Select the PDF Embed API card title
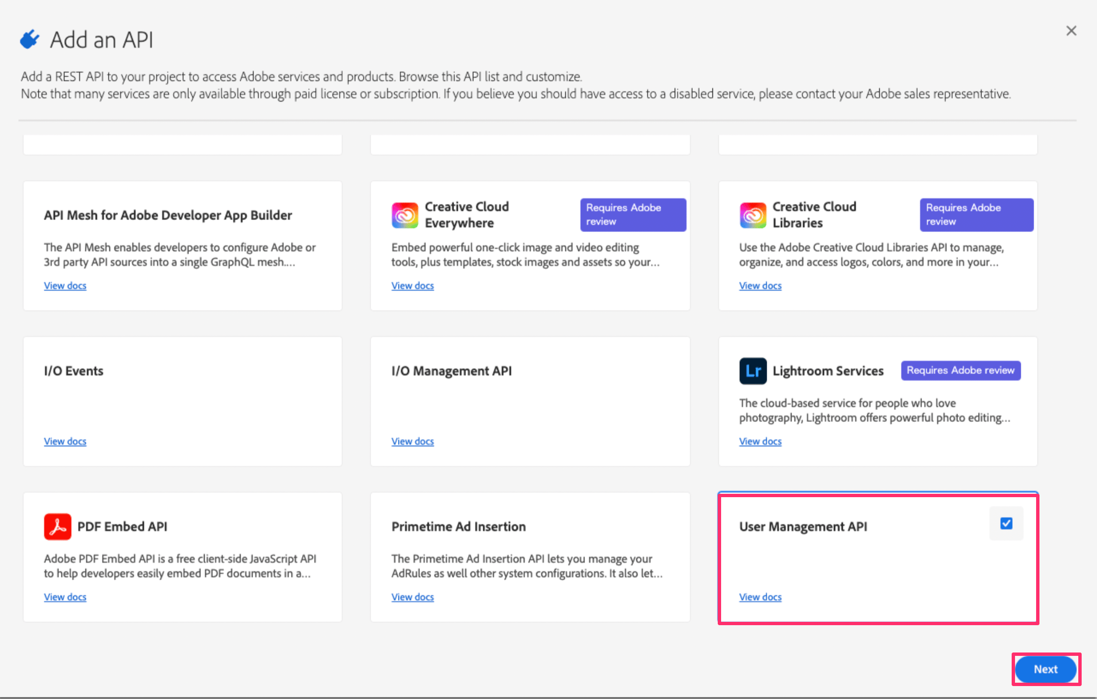 122,526
